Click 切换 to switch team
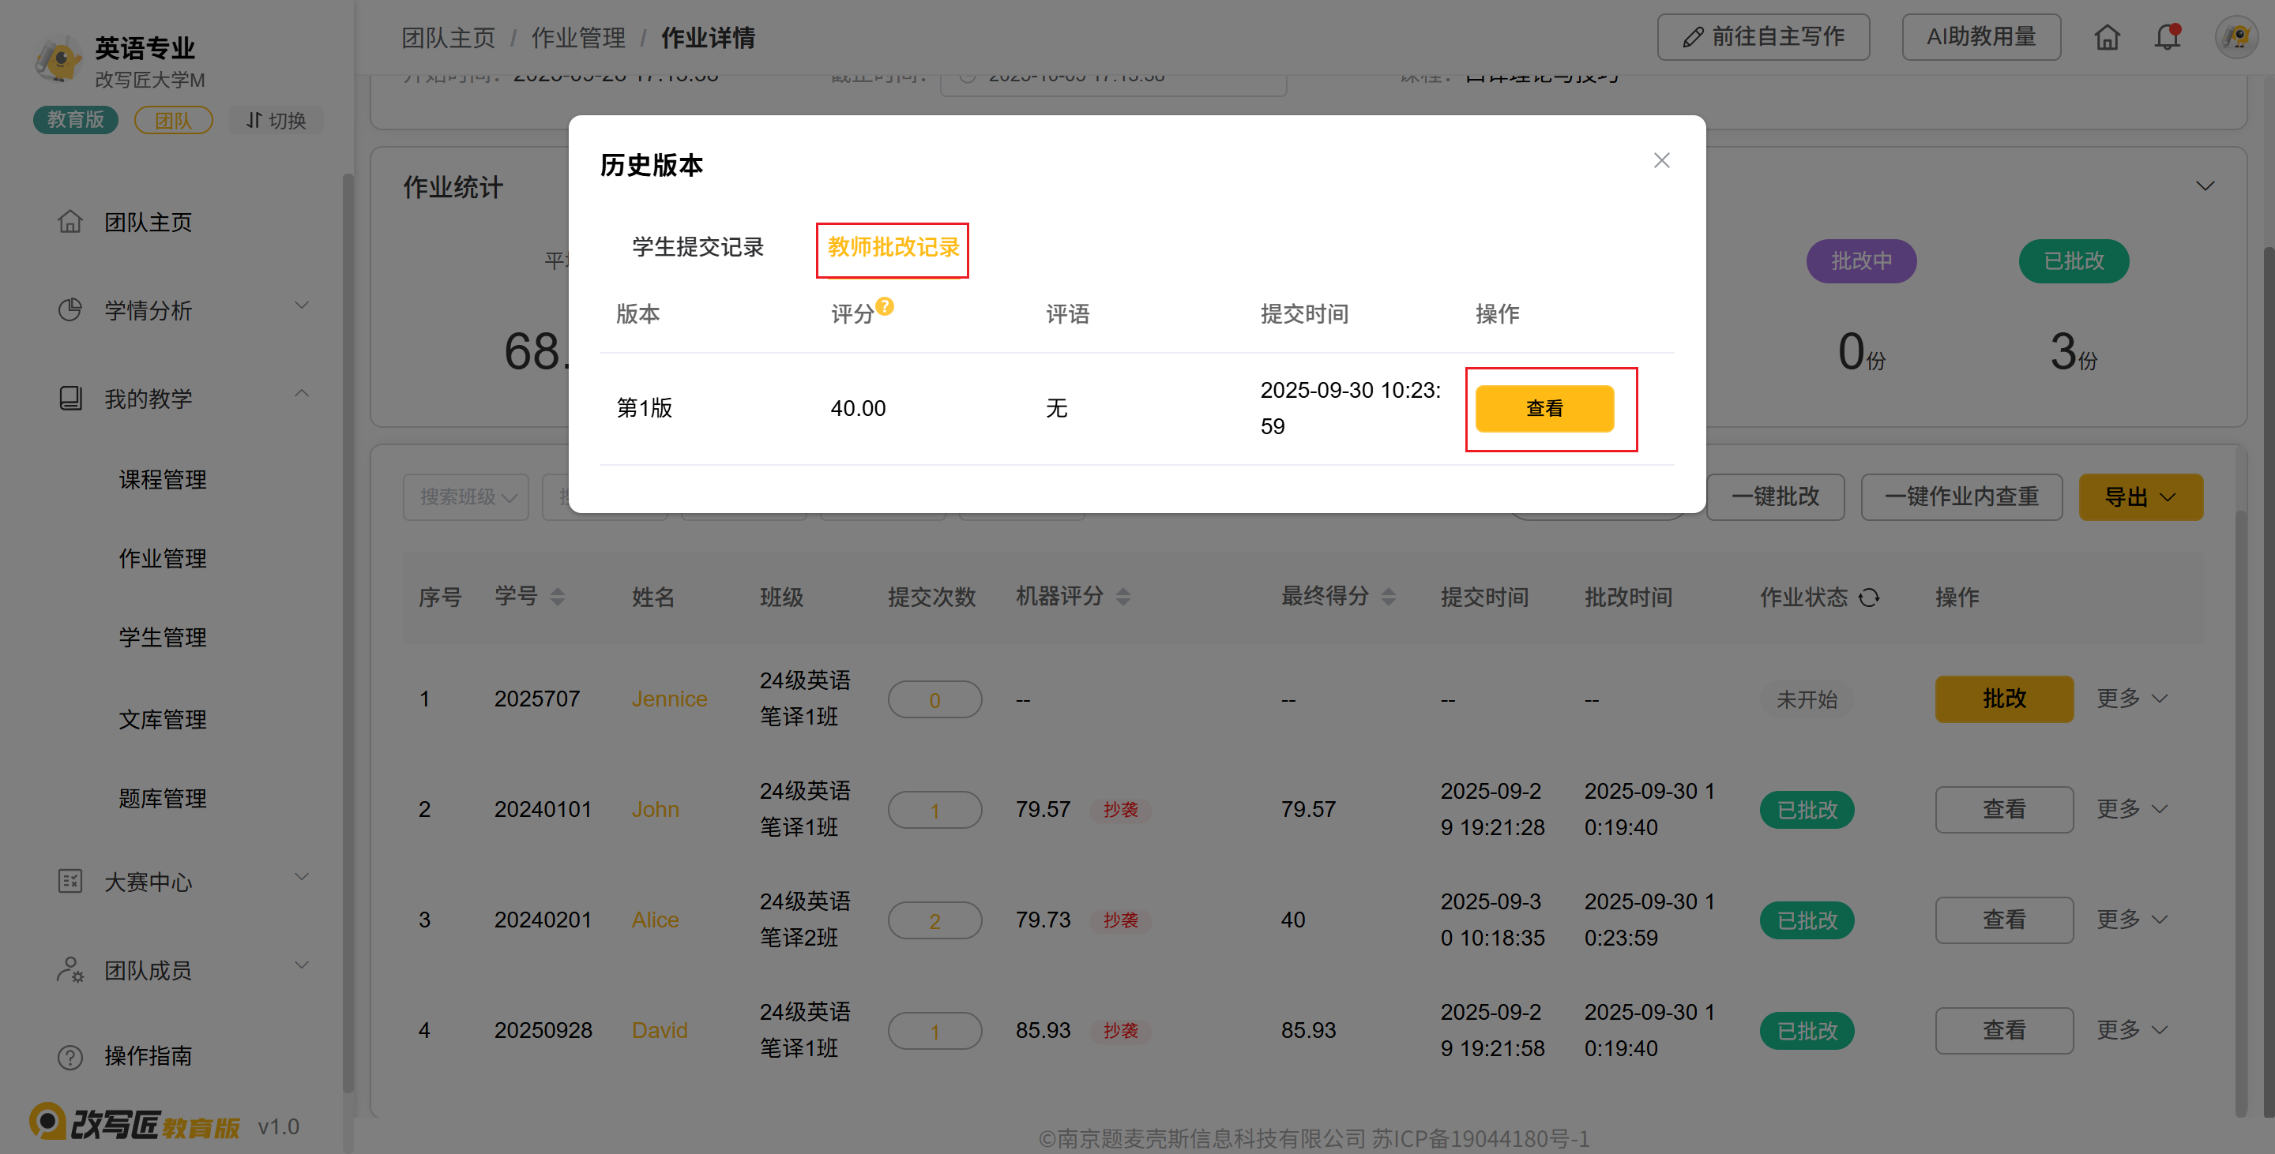 (276, 120)
